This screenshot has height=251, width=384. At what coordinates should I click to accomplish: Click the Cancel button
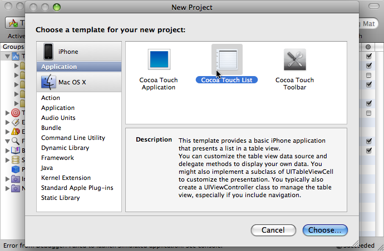coord(273,230)
